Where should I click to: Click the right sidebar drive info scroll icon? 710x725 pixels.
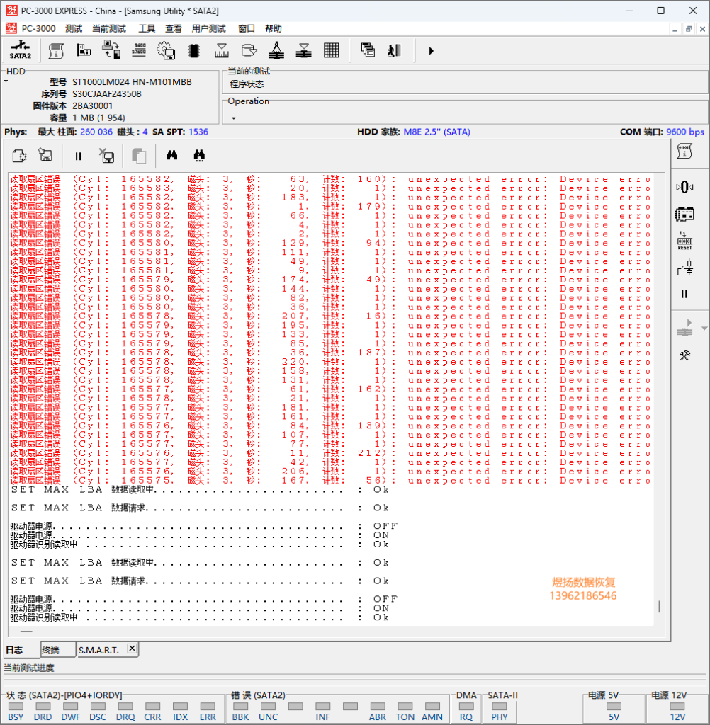(x=684, y=152)
